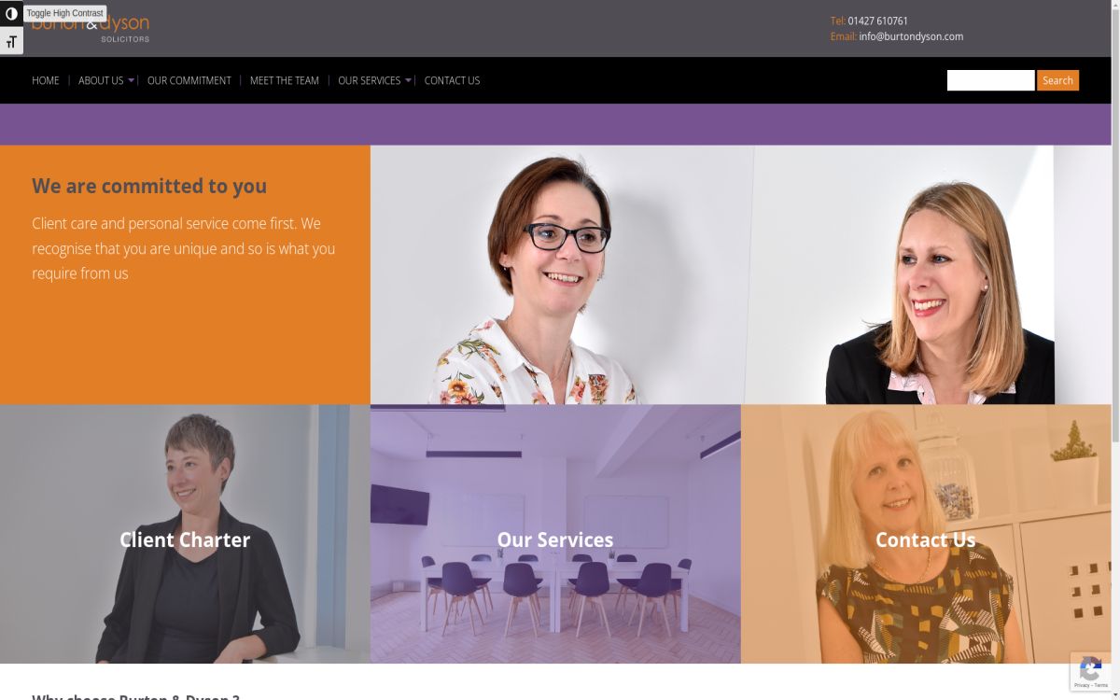Click the page vertical scrollbar
1120x700 pixels.
[1115, 350]
